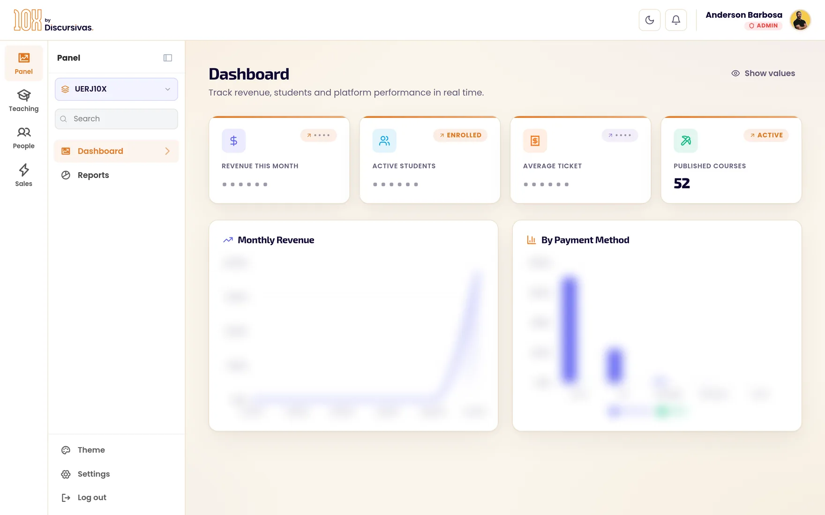Click the Active Students people icon

[x=384, y=141]
